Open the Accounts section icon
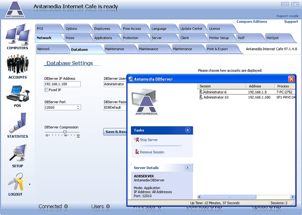The width and height of the screenshot is (302, 215). click(18, 64)
